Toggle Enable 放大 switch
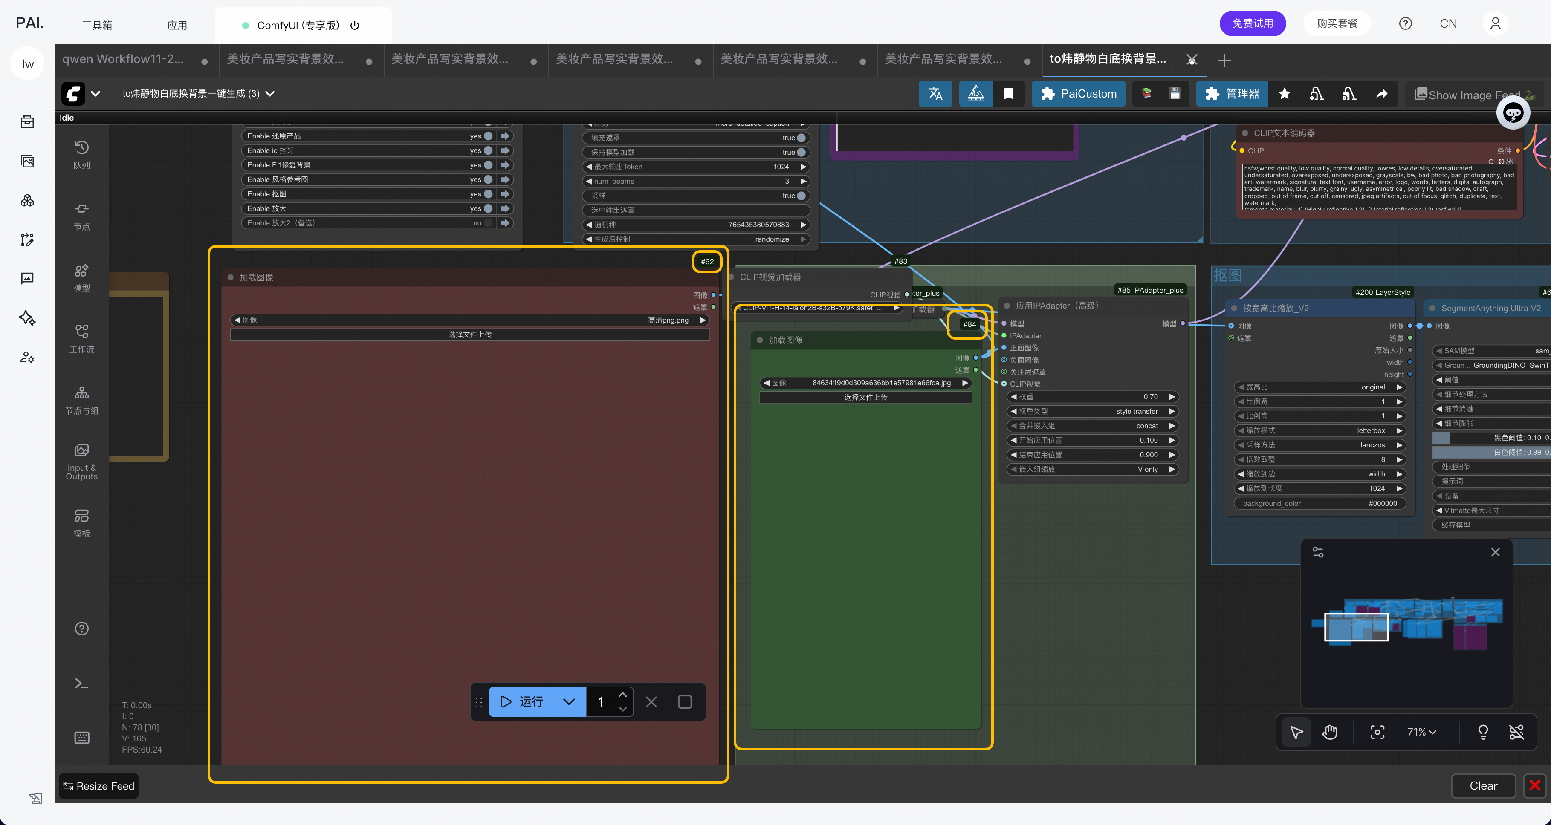1551x825 pixels. point(488,208)
